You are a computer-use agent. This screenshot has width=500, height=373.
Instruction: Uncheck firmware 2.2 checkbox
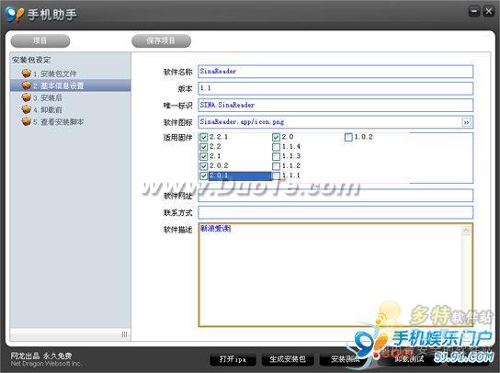[204, 147]
